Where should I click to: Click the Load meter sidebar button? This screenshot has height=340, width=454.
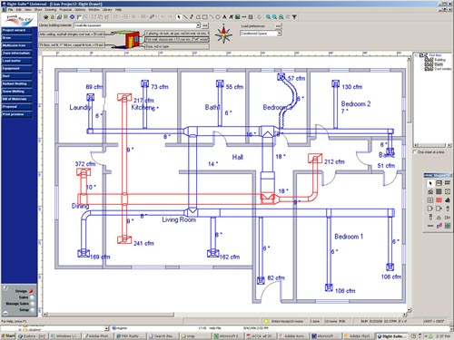(16, 61)
